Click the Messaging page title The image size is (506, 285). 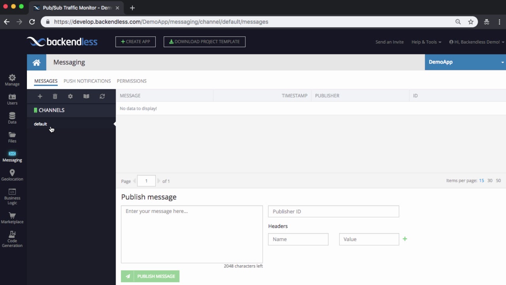coord(69,62)
